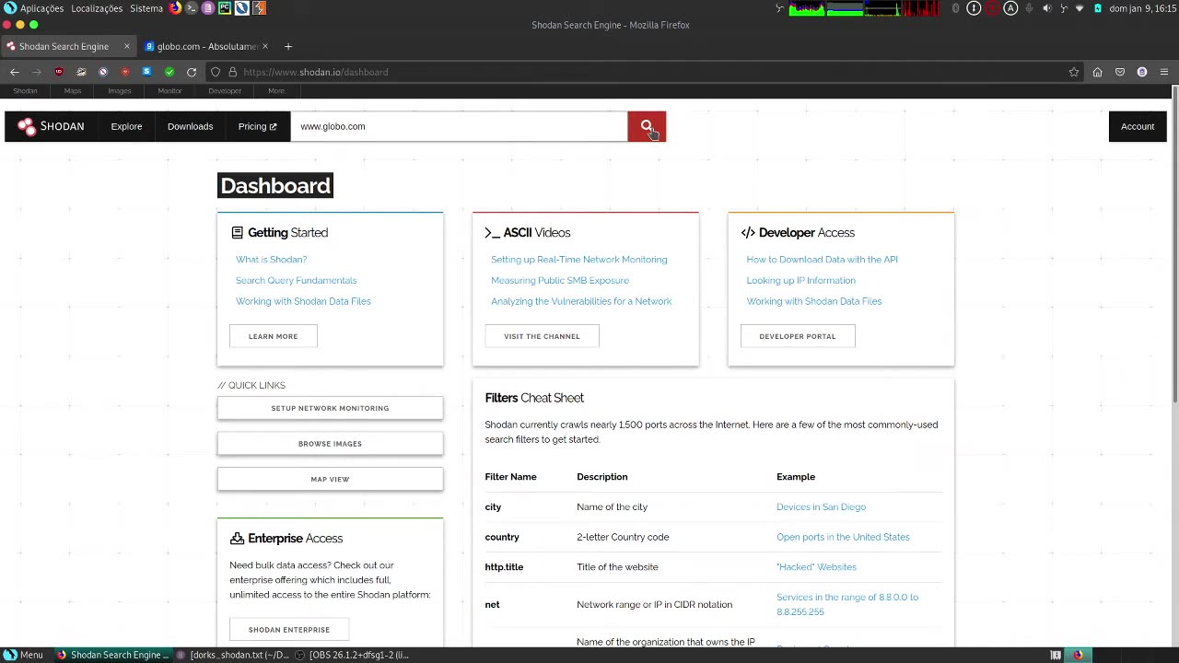Click the LEARN MORE button
The height and width of the screenshot is (663, 1179).
point(274,336)
